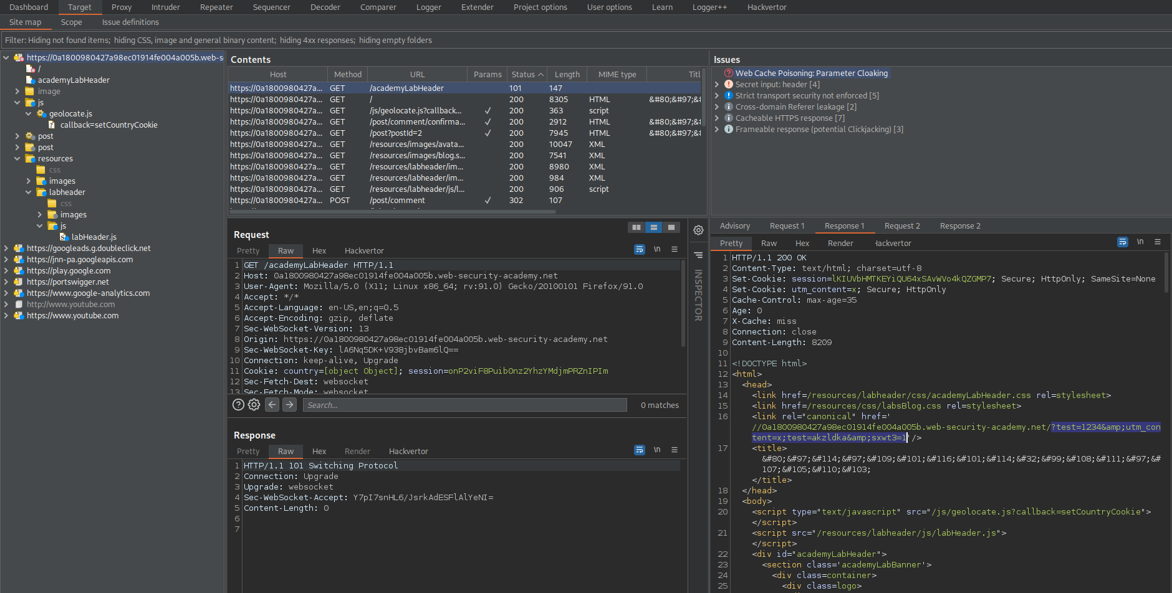Toggle word wrap in Request panel

click(x=640, y=250)
